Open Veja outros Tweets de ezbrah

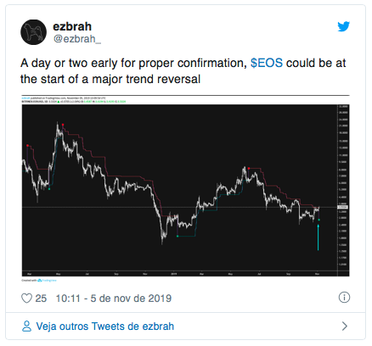tap(105, 326)
